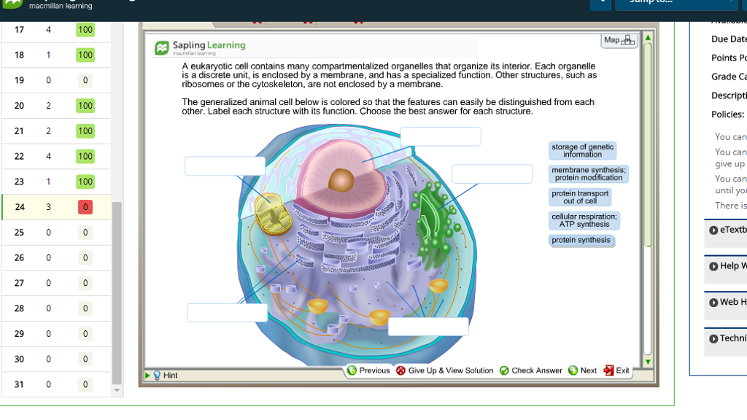The height and width of the screenshot is (420, 747).
Task: Select the highlighted question 24 row
Action: (x=55, y=206)
